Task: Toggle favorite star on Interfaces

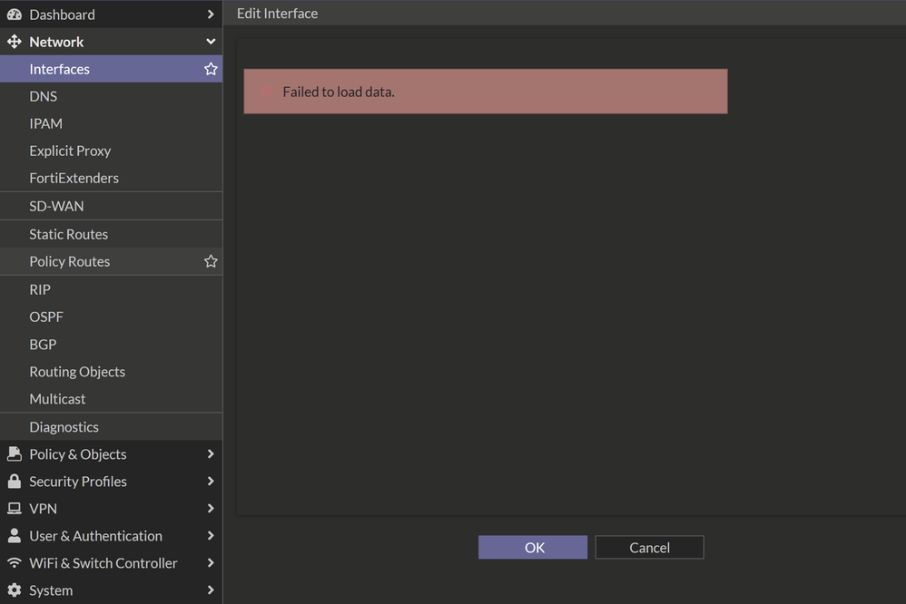Action: point(211,69)
